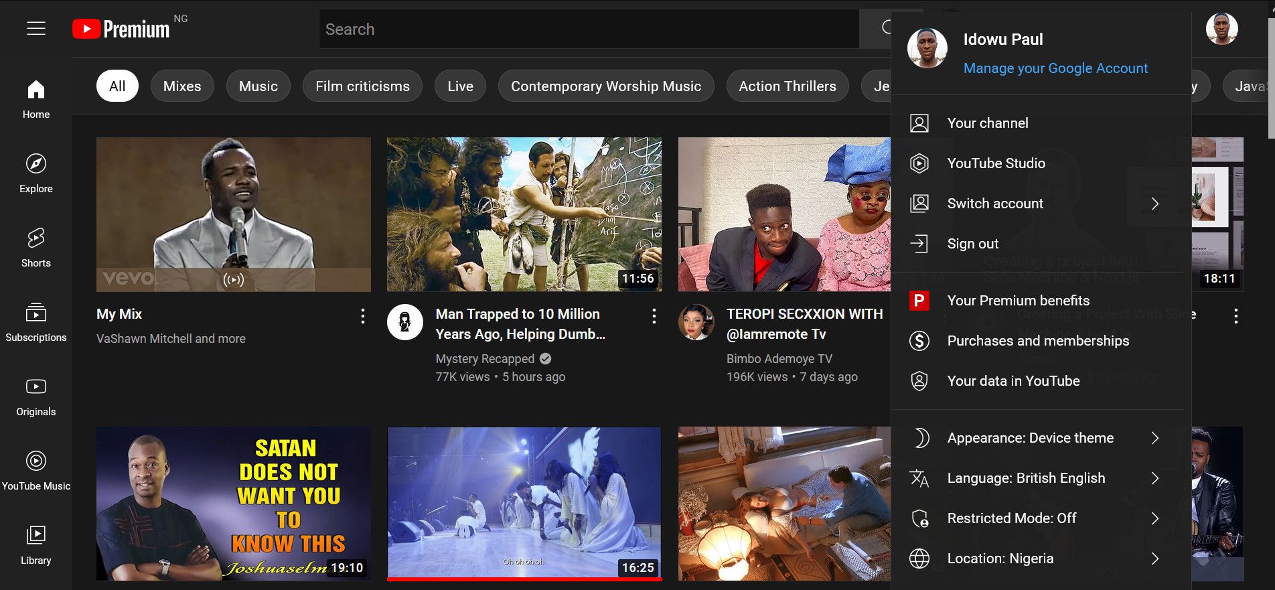Click the Your channel person icon
This screenshot has height=590, width=1275.
tap(919, 123)
